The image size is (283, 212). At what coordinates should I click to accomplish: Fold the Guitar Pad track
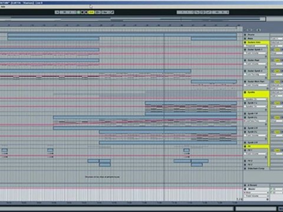pyautogui.click(x=245, y=60)
